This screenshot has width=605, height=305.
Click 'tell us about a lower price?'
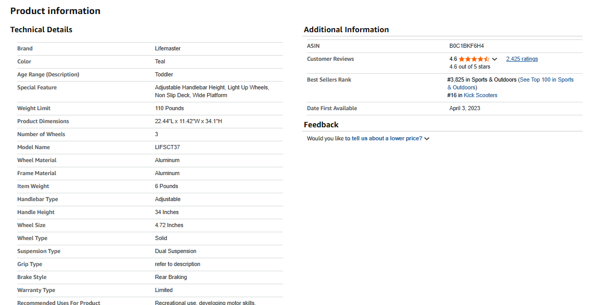(387, 139)
